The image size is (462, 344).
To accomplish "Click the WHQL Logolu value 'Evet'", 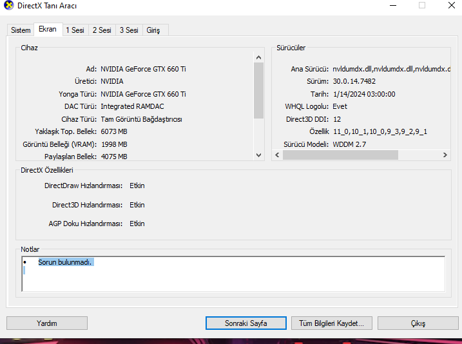I will tap(340, 106).
